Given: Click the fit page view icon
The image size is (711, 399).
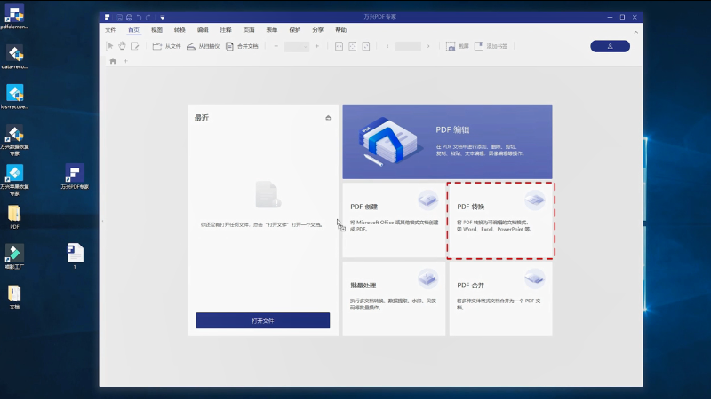Looking at the screenshot, I should [352, 46].
